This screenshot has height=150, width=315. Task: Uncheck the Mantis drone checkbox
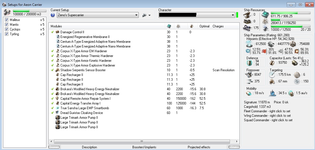[6, 25]
